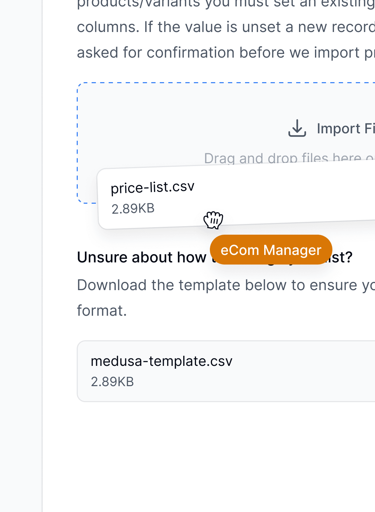The image size is (375, 512).
Task: Click the import download-arrow icon
Action: (297, 128)
